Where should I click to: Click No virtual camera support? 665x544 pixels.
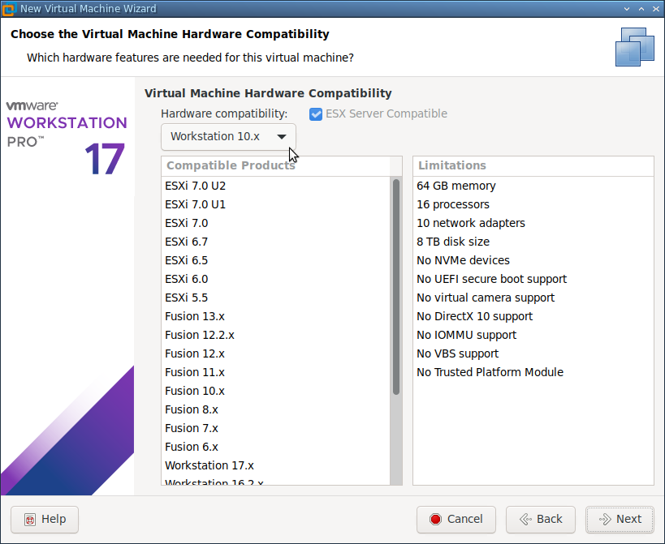tap(533, 298)
